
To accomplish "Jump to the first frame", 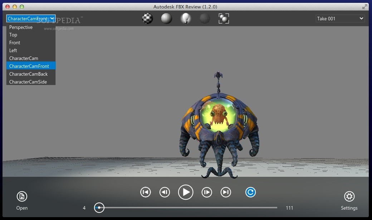I will [146, 192].
